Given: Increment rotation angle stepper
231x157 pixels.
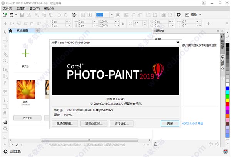Looking at the screenshot, I should pos(145,22).
